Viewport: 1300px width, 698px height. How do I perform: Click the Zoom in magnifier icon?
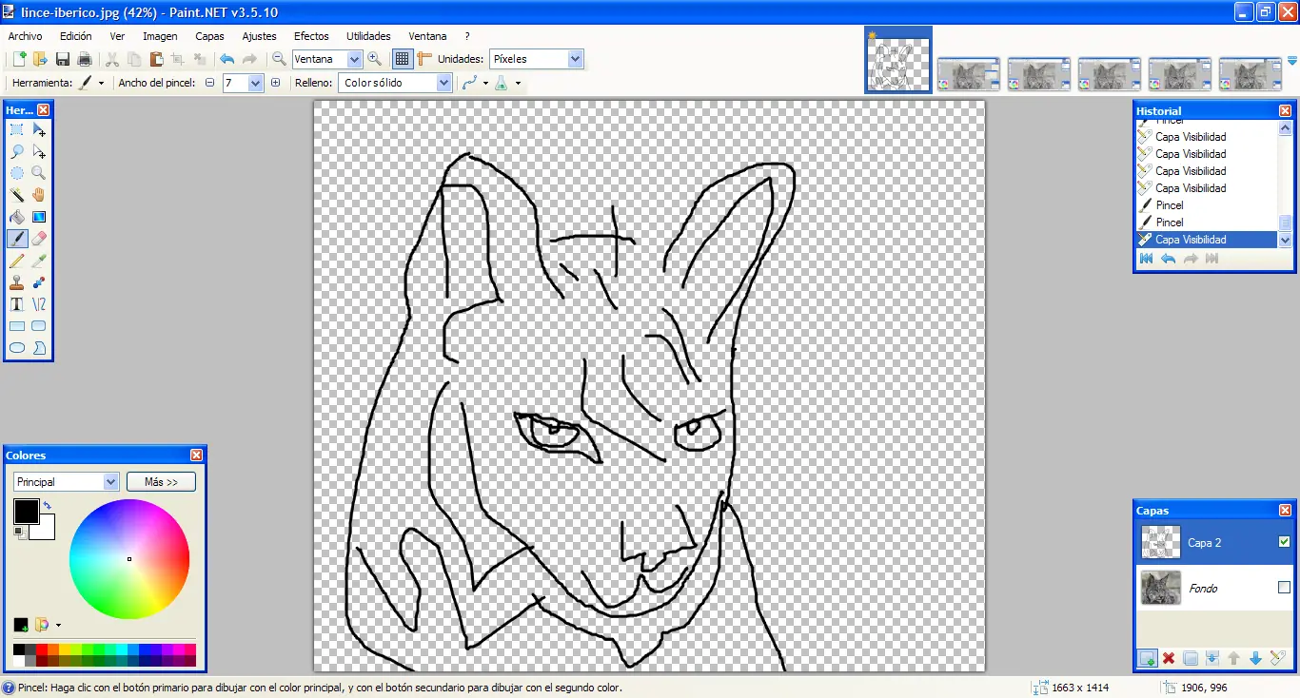click(x=374, y=59)
